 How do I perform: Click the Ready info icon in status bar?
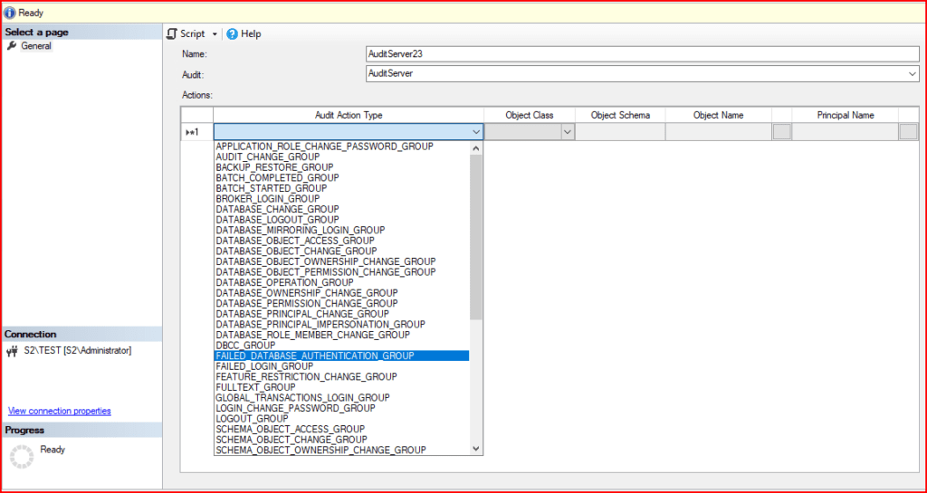click(10, 13)
